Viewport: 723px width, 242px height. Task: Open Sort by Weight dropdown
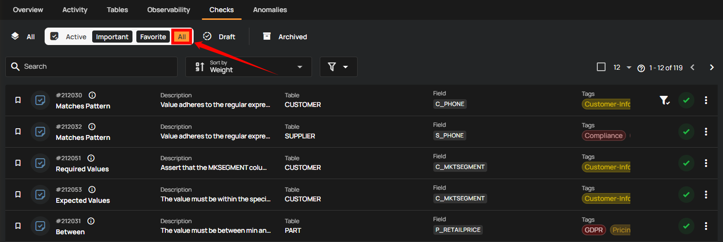248,67
